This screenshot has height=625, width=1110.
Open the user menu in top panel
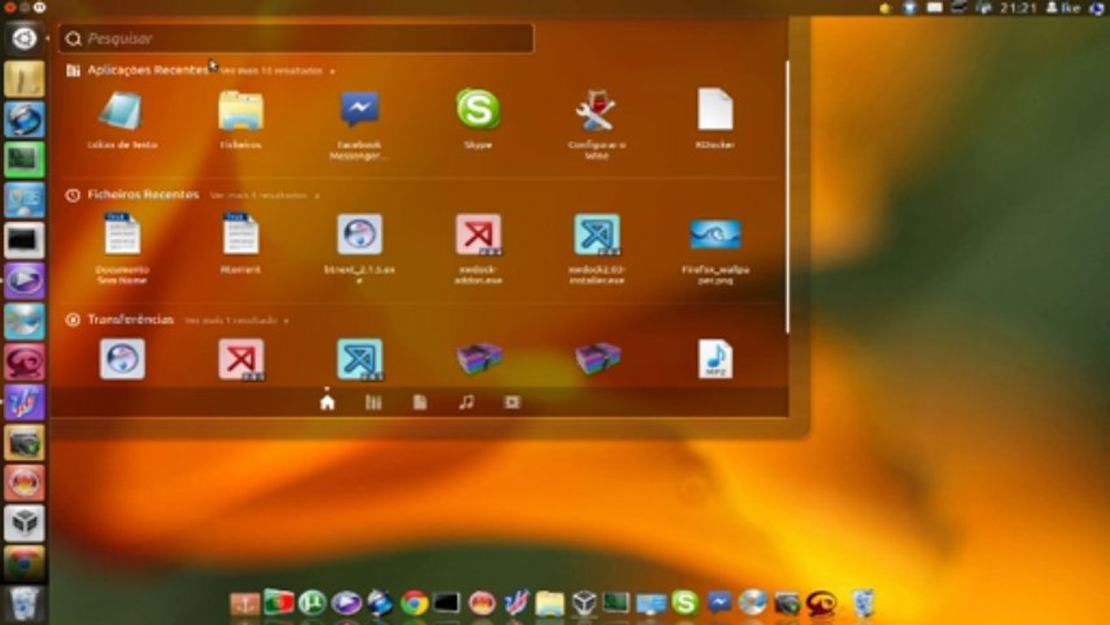(1063, 8)
